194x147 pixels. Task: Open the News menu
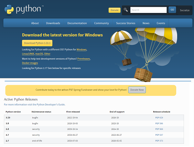pyautogui.click(x=146, y=23)
